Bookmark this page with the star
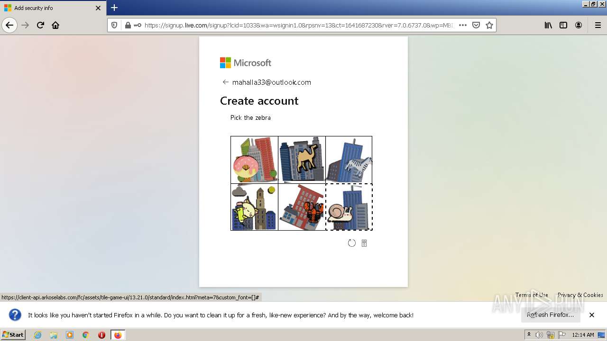Image resolution: width=607 pixels, height=341 pixels. 489,25
